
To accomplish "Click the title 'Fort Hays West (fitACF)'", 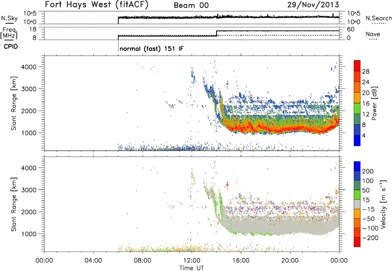I will (x=97, y=4).
